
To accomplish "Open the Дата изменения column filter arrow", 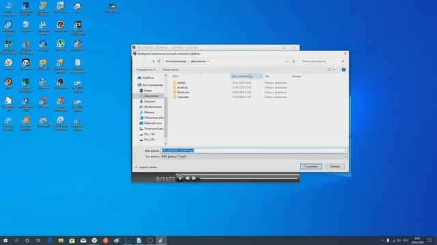I will click(261, 76).
